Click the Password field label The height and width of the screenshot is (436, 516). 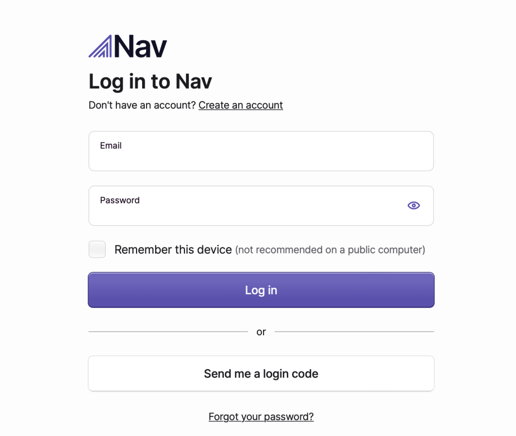point(120,200)
